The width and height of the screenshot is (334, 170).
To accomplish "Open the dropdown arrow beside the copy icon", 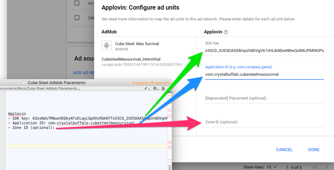I will (x=158, y=89).
